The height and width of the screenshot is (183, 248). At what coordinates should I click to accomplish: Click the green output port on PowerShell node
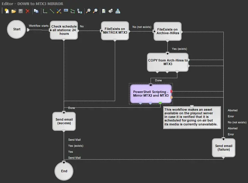[160, 103]
